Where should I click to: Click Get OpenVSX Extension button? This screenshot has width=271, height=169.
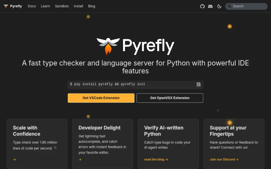(x=170, y=98)
